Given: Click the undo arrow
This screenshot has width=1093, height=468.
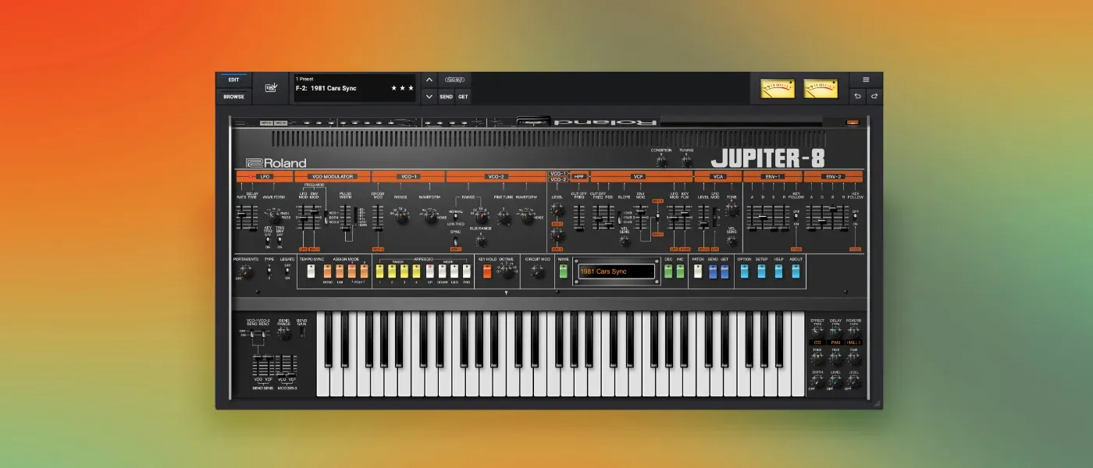Looking at the screenshot, I should pyautogui.click(x=858, y=97).
